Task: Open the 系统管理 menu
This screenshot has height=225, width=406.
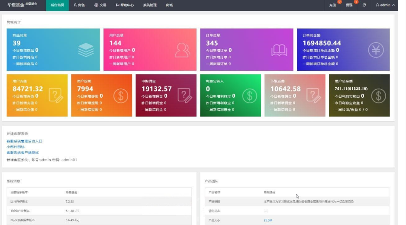Action: 150,5
